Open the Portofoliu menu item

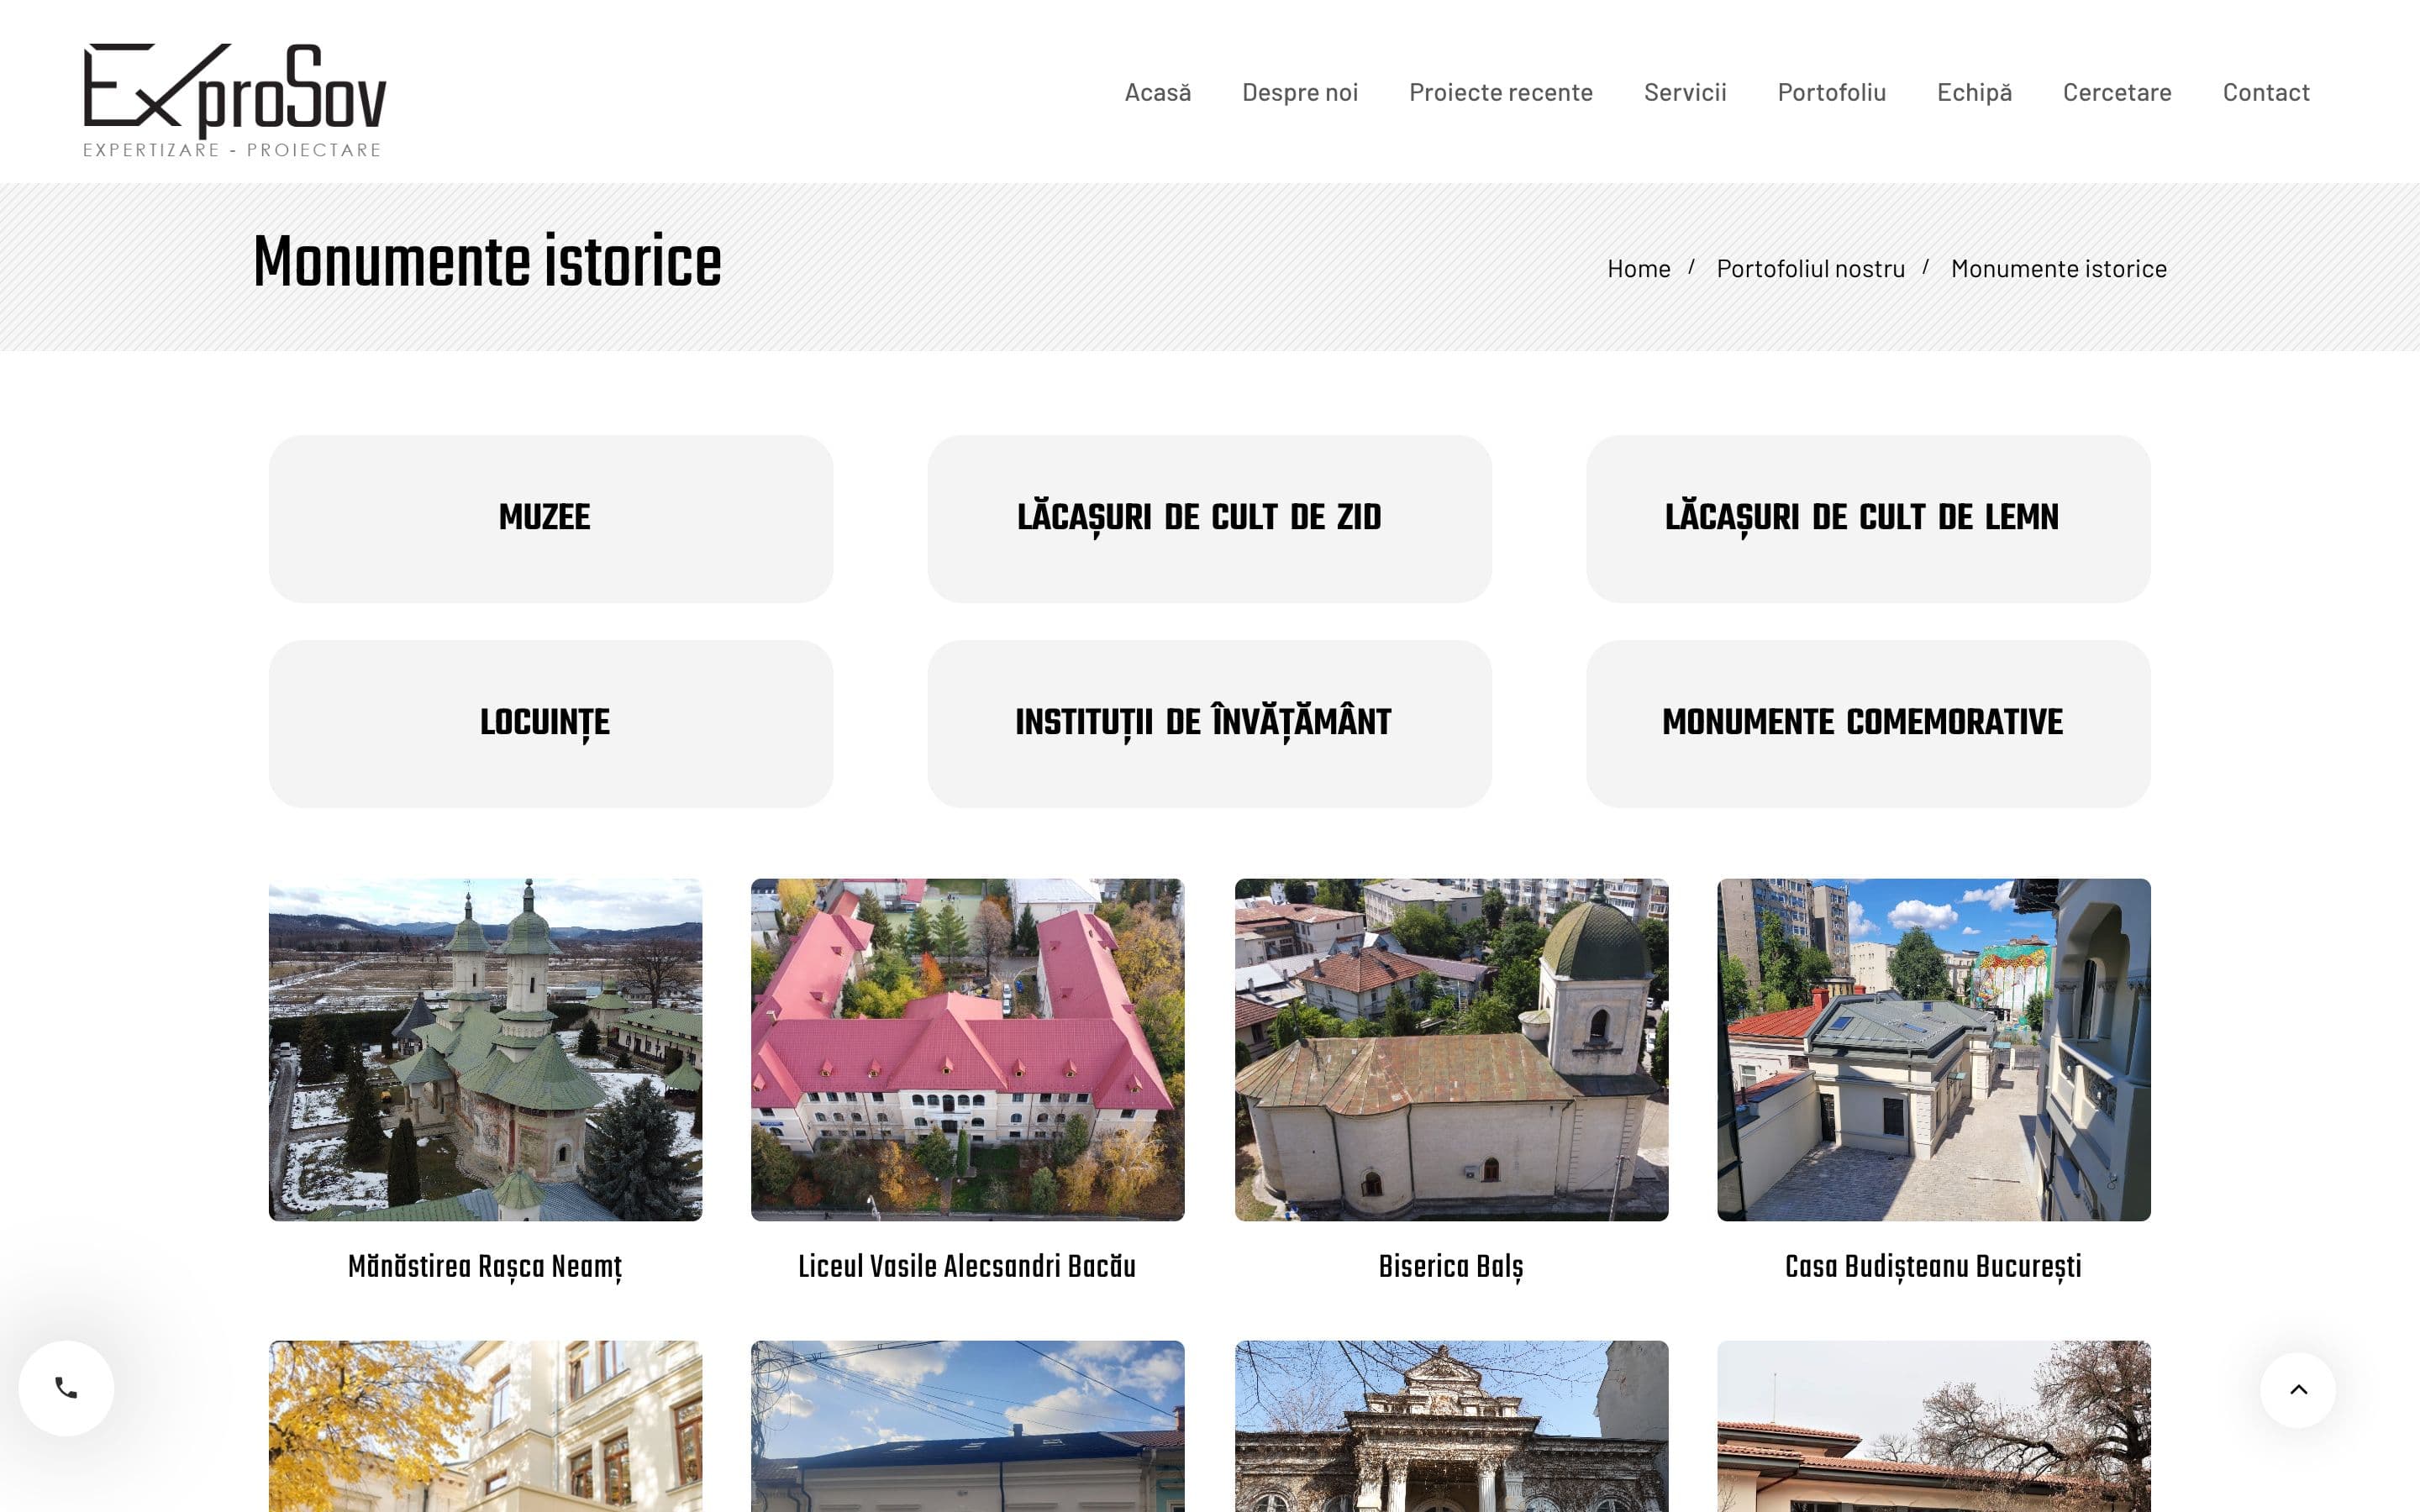click(1832, 92)
